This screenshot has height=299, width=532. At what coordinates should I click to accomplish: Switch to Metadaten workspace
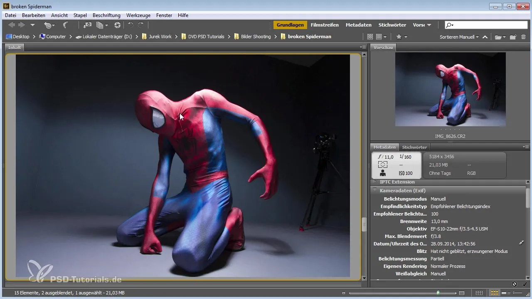pyautogui.click(x=359, y=25)
